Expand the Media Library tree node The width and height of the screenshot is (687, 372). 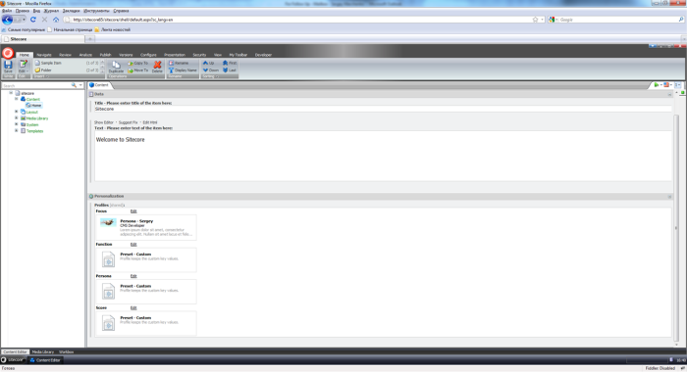tap(17, 118)
